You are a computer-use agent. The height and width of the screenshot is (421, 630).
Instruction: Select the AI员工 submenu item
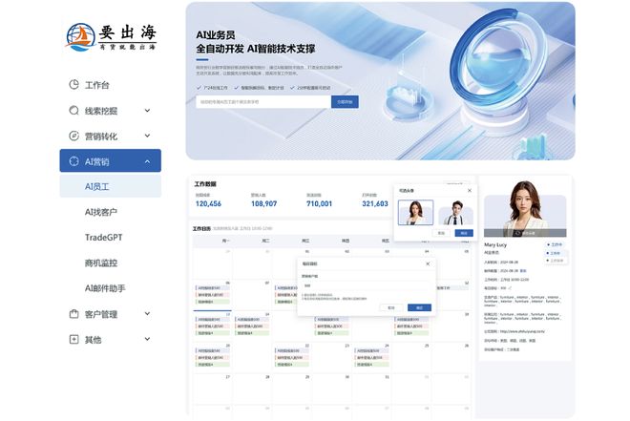coord(111,186)
